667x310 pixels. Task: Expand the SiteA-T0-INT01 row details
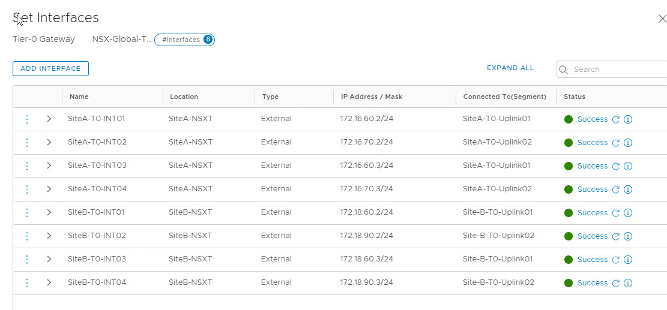coord(49,119)
